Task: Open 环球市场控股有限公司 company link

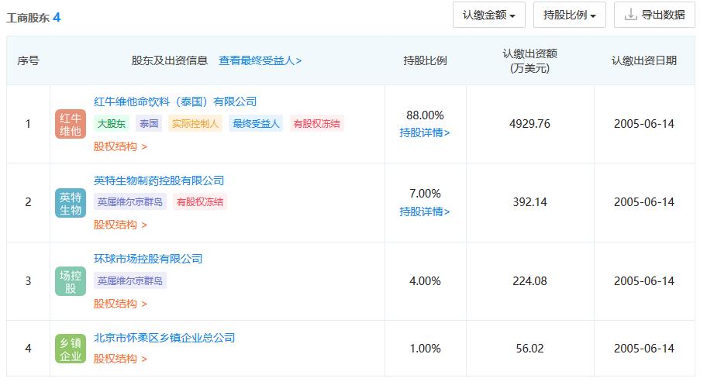Action: pos(148,259)
